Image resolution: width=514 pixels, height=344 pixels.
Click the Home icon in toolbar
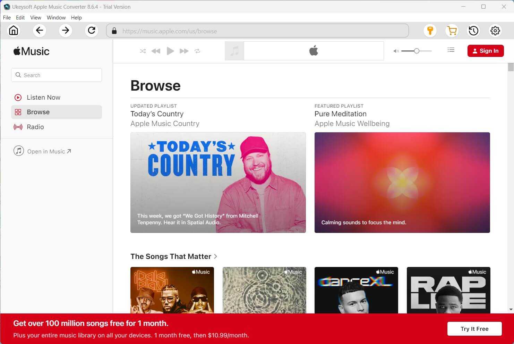(x=14, y=31)
